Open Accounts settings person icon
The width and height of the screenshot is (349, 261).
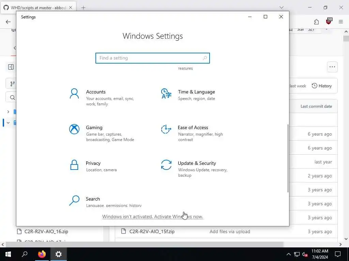coord(74,93)
